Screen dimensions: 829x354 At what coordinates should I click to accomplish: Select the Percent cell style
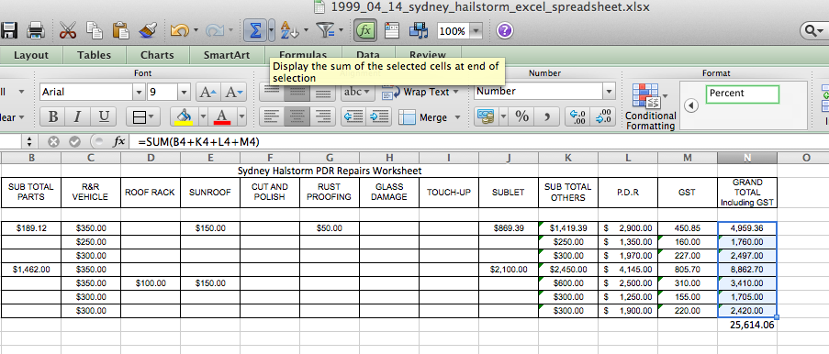742,94
